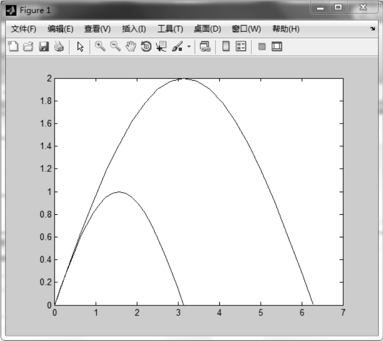Click the dock figure arrow at menu bar right
This screenshot has height=341, width=383.
373,28
